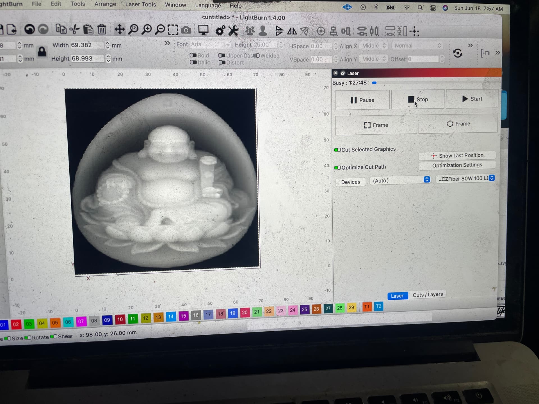This screenshot has height=404, width=539.
Task: Click the Optimization Settings button
Action: (x=457, y=165)
